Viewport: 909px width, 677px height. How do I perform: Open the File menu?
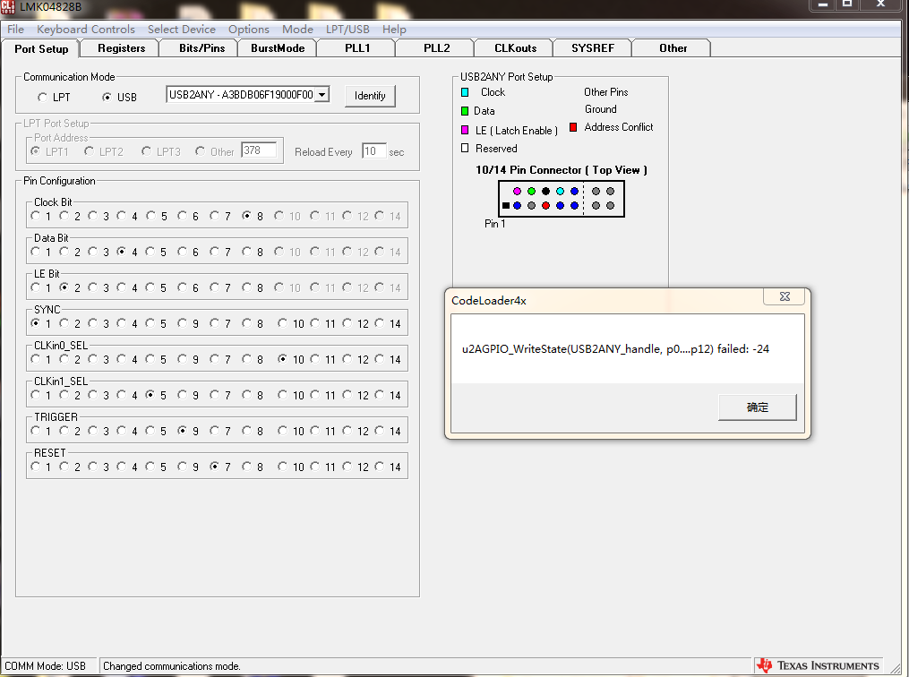[15, 29]
